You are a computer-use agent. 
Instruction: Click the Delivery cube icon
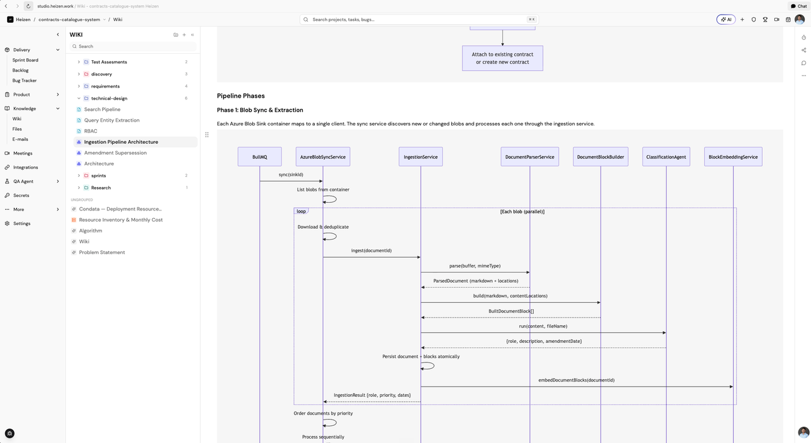[7, 50]
